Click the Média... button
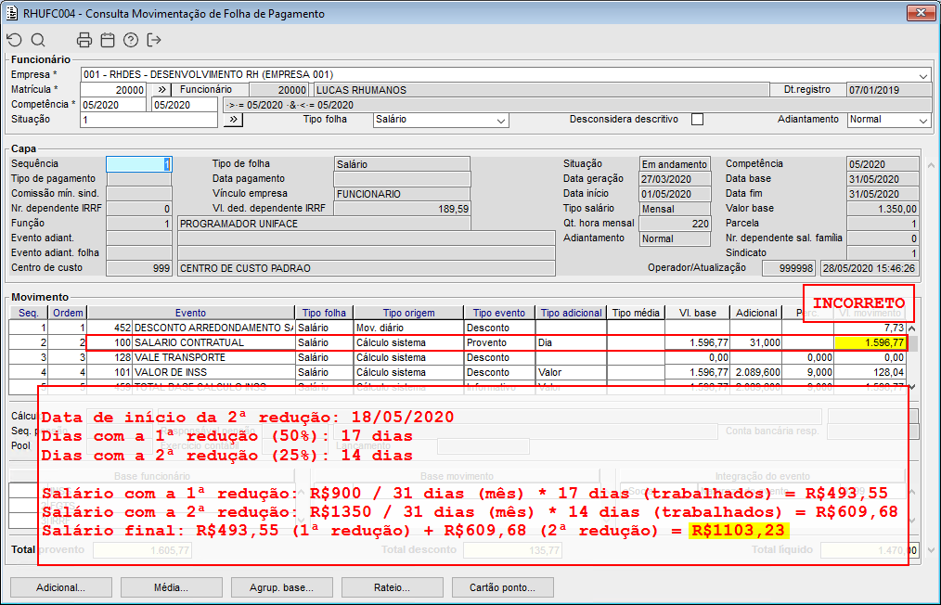 (171, 587)
